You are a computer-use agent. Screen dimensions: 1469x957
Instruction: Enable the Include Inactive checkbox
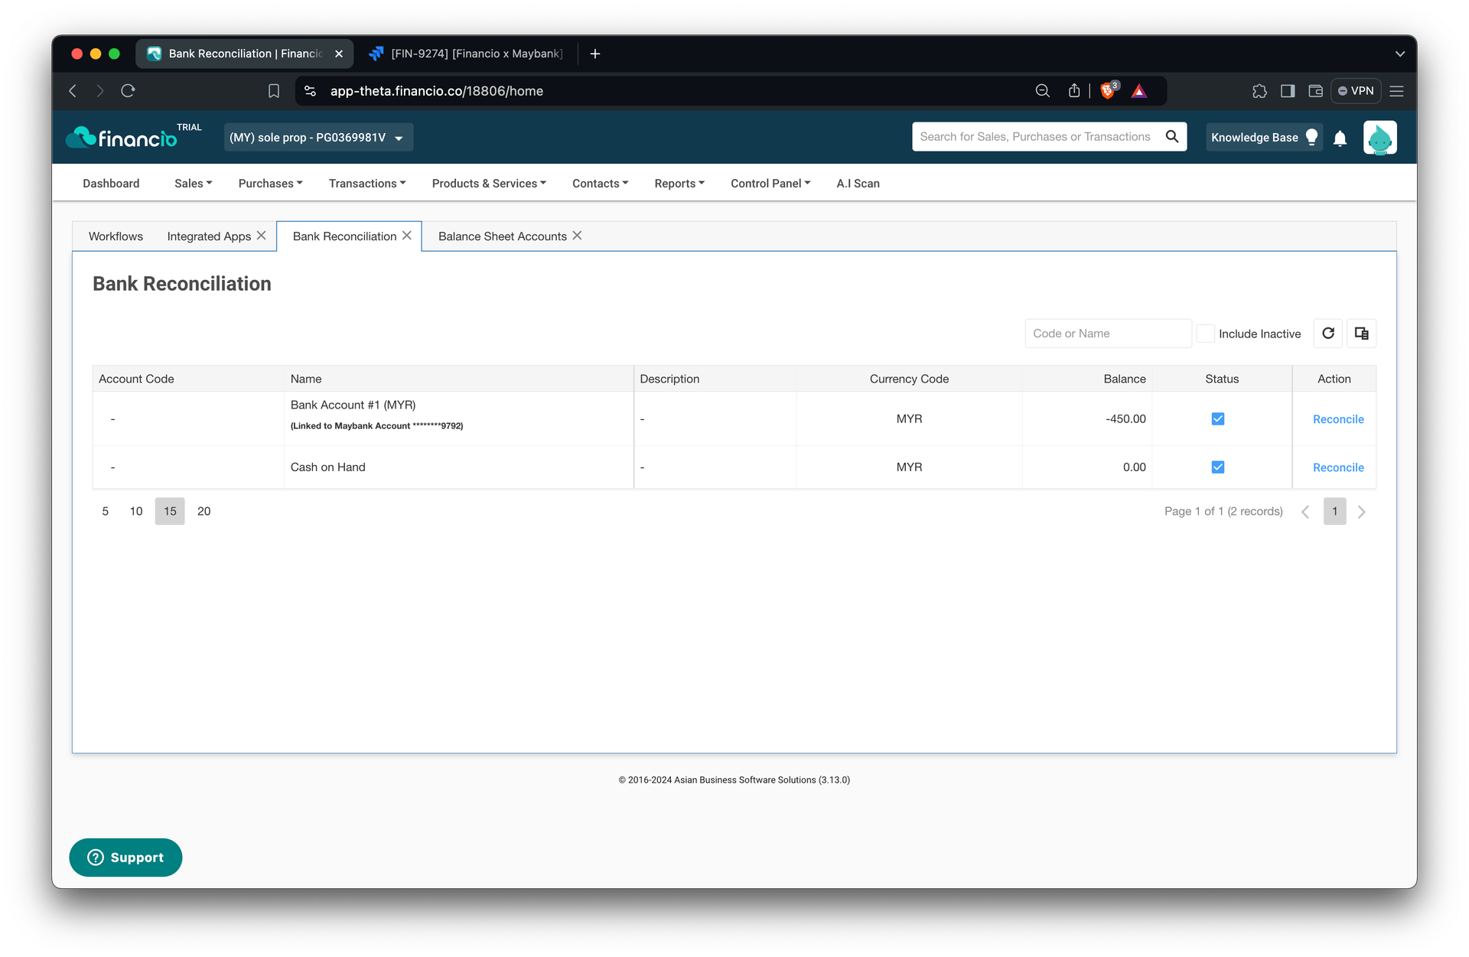click(x=1206, y=334)
